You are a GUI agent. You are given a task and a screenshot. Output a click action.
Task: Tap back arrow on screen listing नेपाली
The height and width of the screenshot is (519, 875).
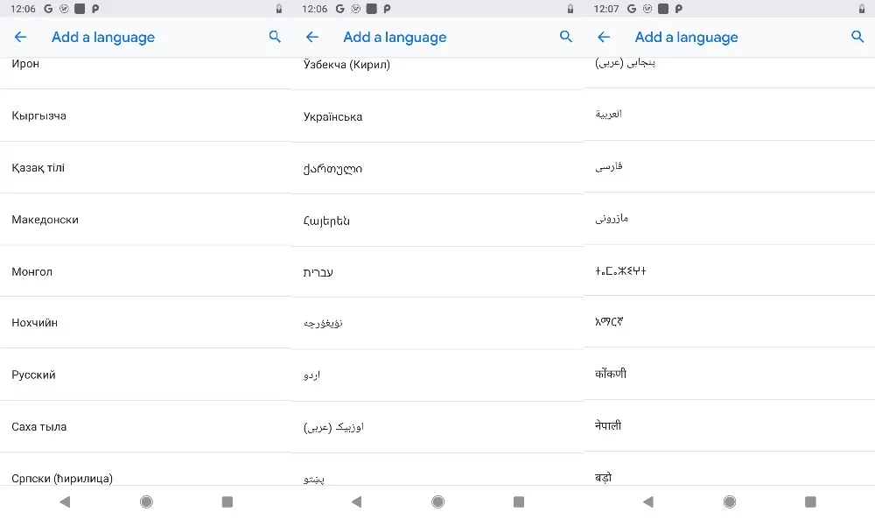(603, 37)
